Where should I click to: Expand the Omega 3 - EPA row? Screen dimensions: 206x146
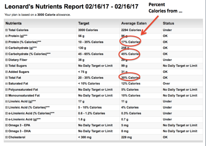click(7, 125)
